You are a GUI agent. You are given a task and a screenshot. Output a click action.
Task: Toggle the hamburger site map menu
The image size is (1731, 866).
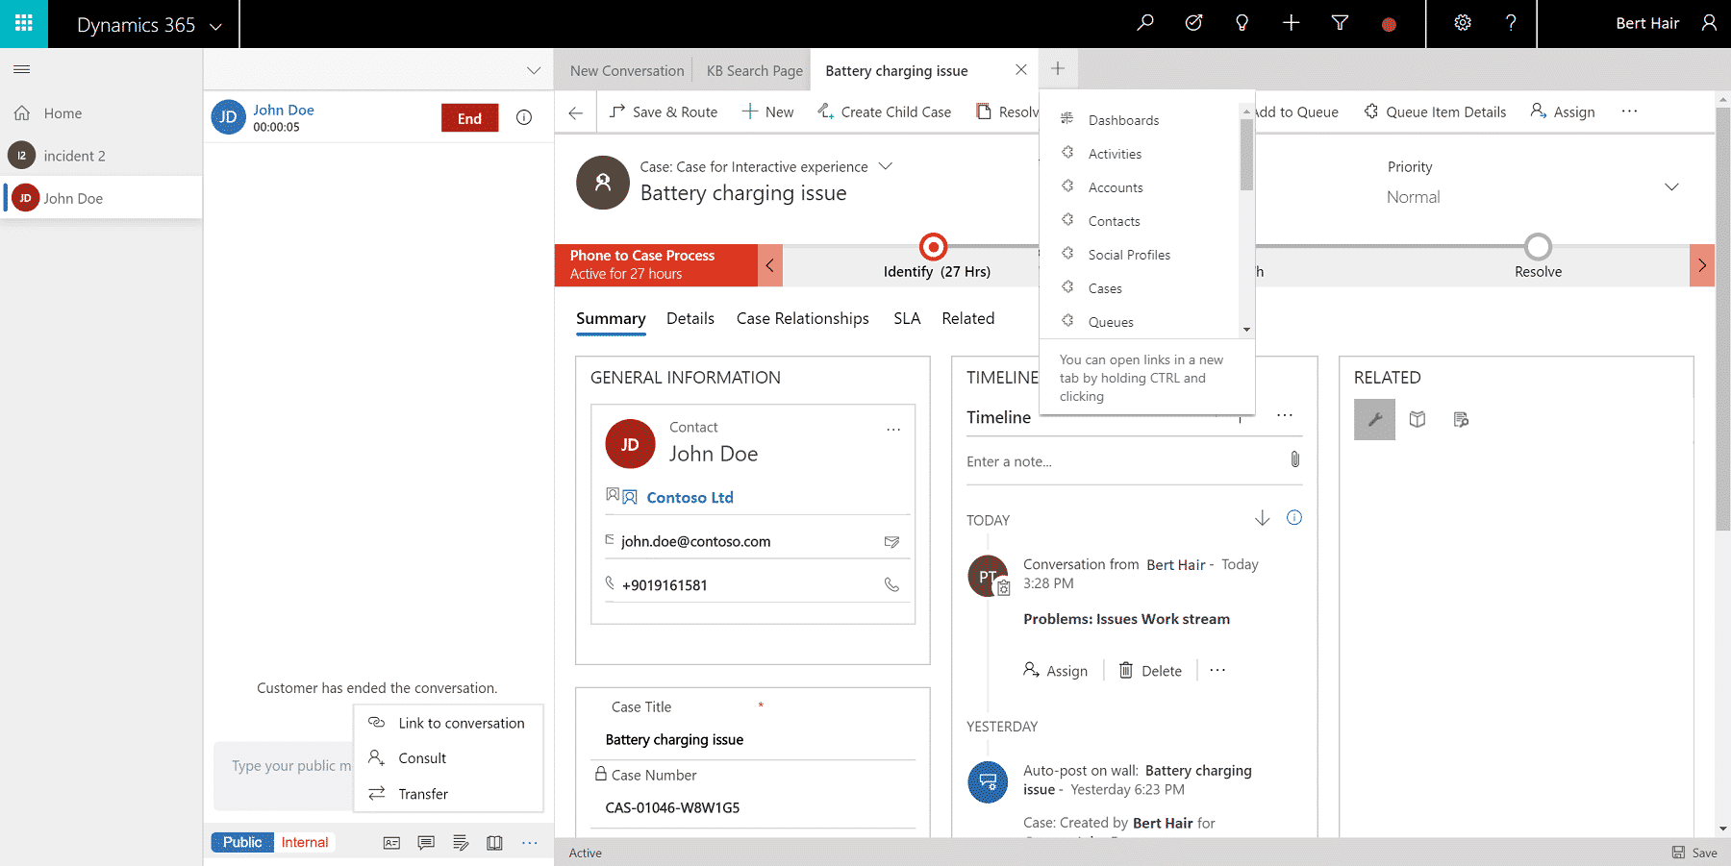pyautogui.click(x=22, y=69)
